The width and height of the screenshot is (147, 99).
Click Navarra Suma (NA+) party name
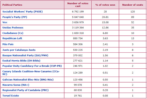(16, 85)
